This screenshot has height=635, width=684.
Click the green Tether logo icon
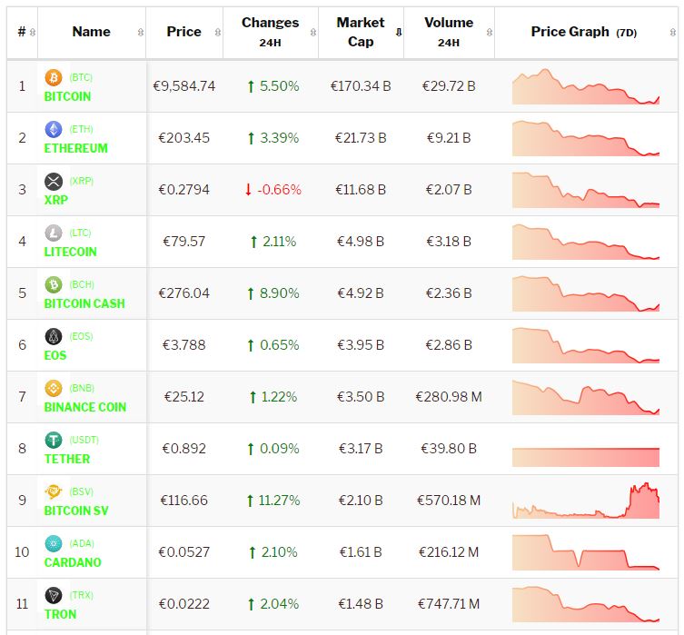click(54, 441)
